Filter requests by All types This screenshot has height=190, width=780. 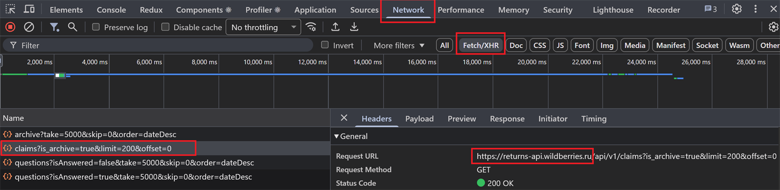(445, 45)
